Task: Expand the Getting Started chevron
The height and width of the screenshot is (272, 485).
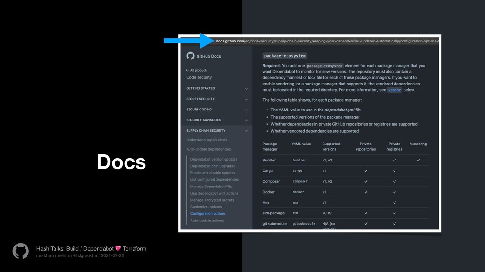Action: click(246, 88)
